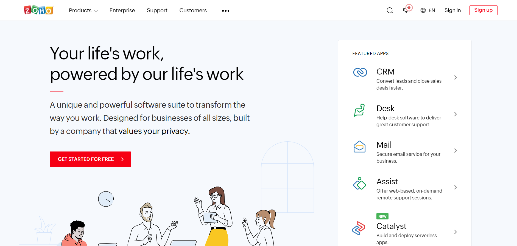The width and height of the screenshot is (517, 246).
Task: Click the Mail envelope icon
Action: [x=359, y=147]
